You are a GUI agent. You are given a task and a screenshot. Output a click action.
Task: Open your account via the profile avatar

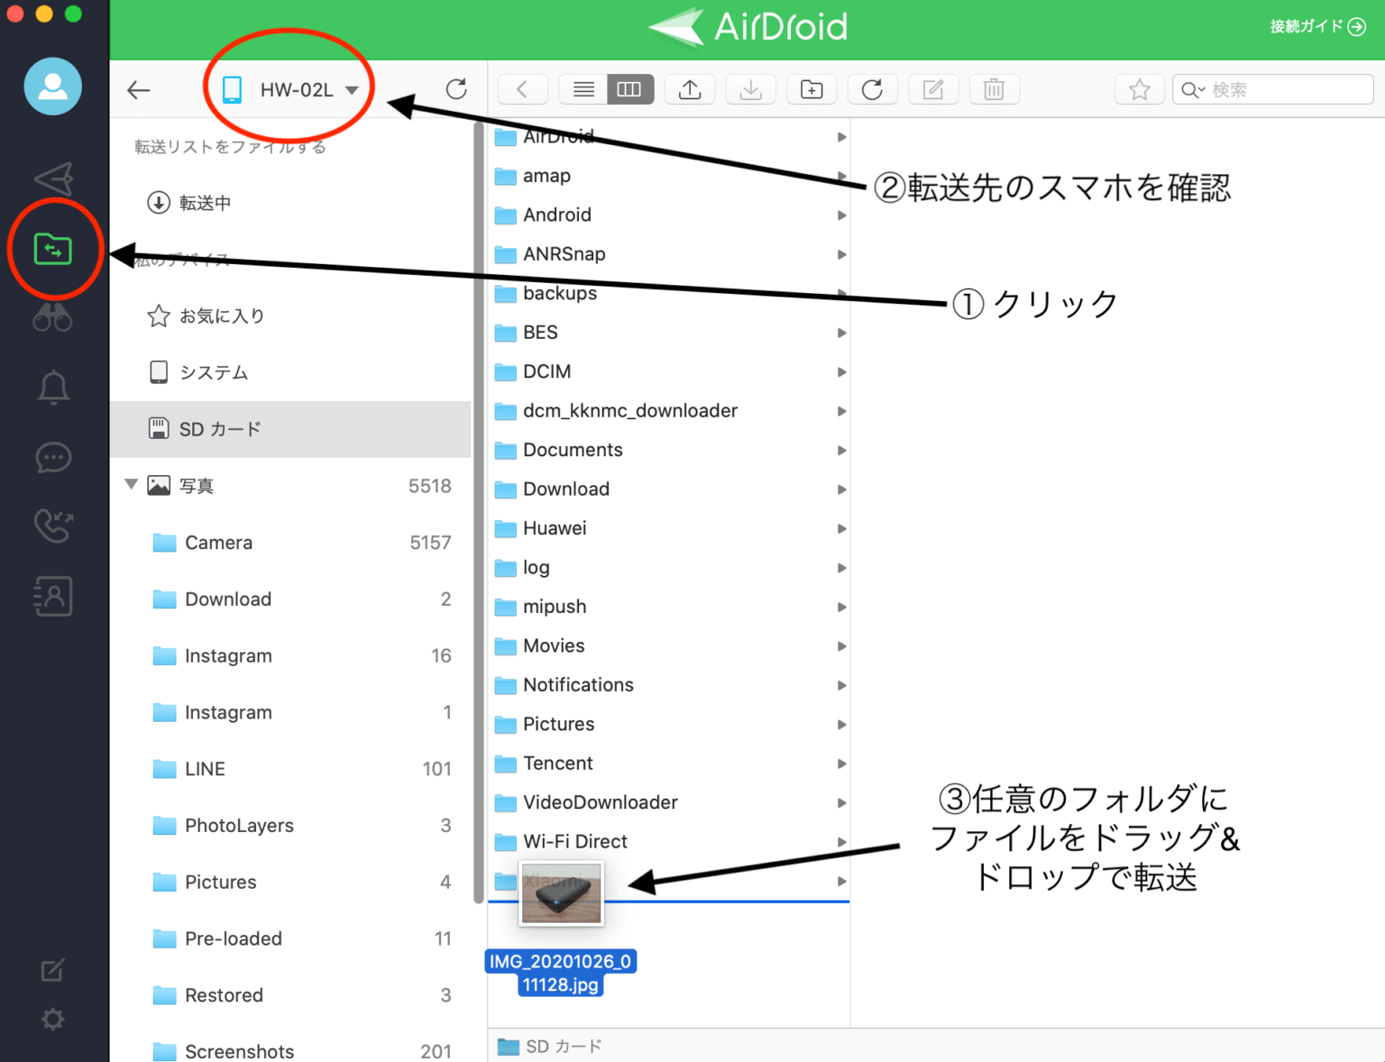(52, 87)
